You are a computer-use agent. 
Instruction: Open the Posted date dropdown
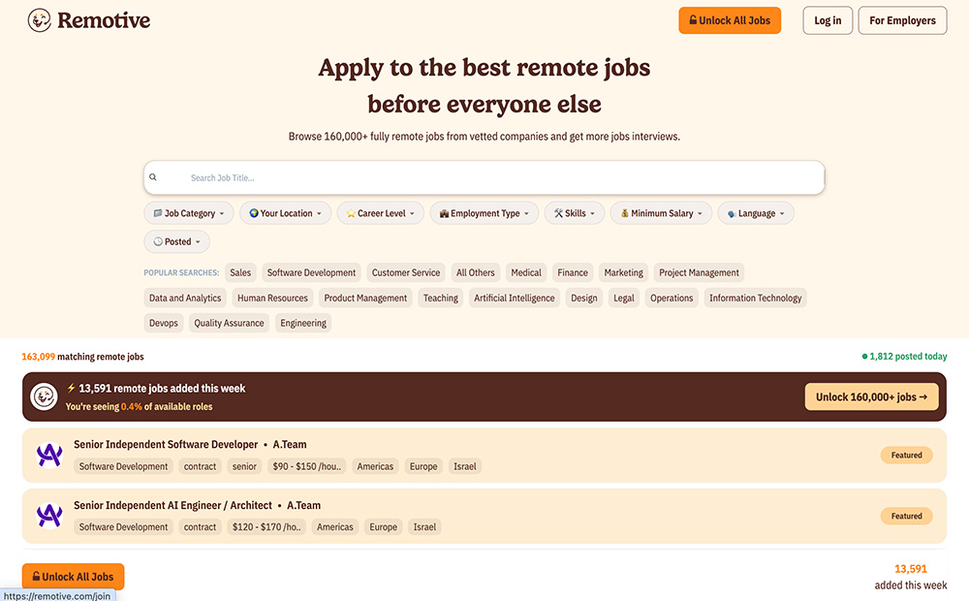[x=176, y=241]
